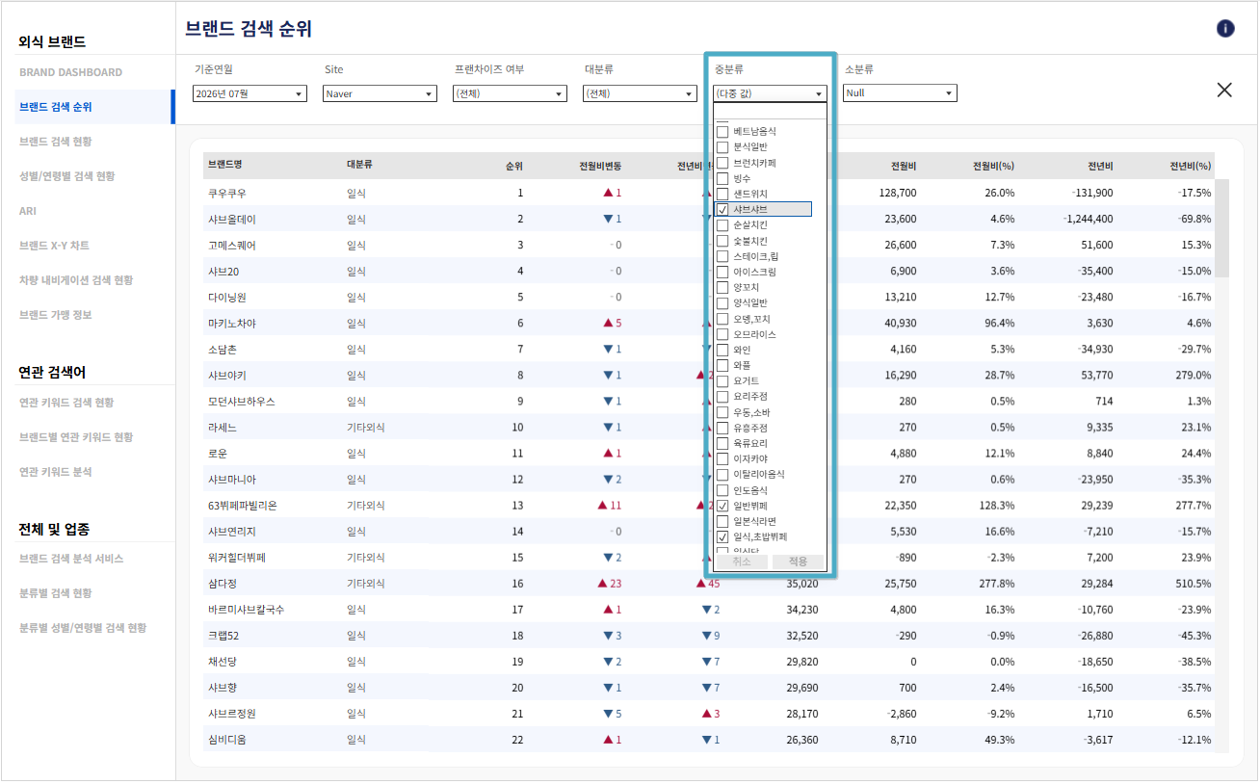Screen dimensions: 1260x784
Task: Enable the 아이스크림 checkbox
Action: pyautogui.click(x=722, y=272)
